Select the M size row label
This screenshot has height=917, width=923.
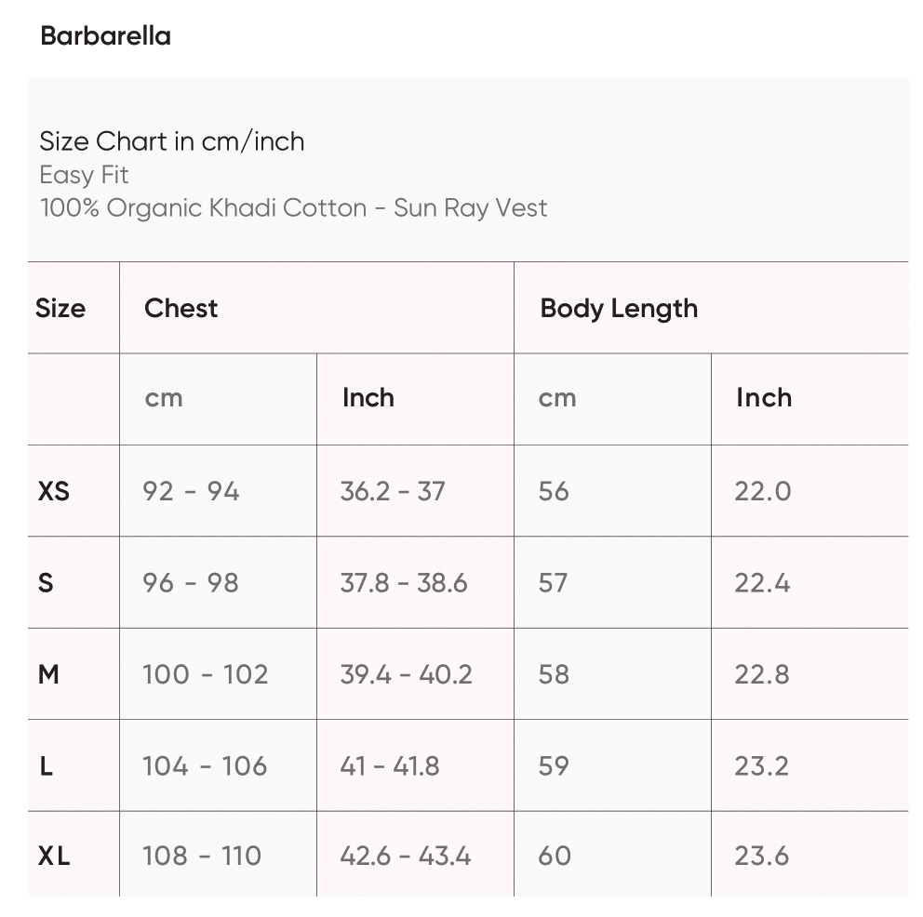pyautogui.click(x=48, y=674)
